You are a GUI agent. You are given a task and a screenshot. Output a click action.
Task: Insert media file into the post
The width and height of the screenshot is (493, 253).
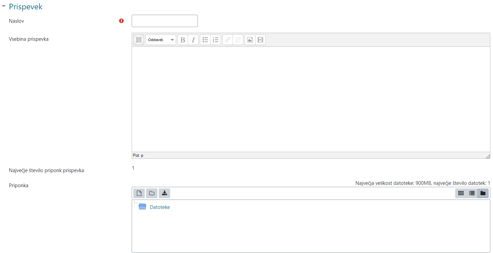(x=260, y=40)
